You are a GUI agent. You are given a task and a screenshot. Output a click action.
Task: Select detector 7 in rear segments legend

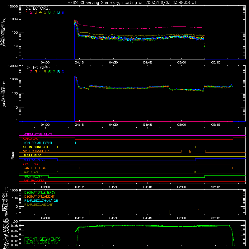click(54, 72)
